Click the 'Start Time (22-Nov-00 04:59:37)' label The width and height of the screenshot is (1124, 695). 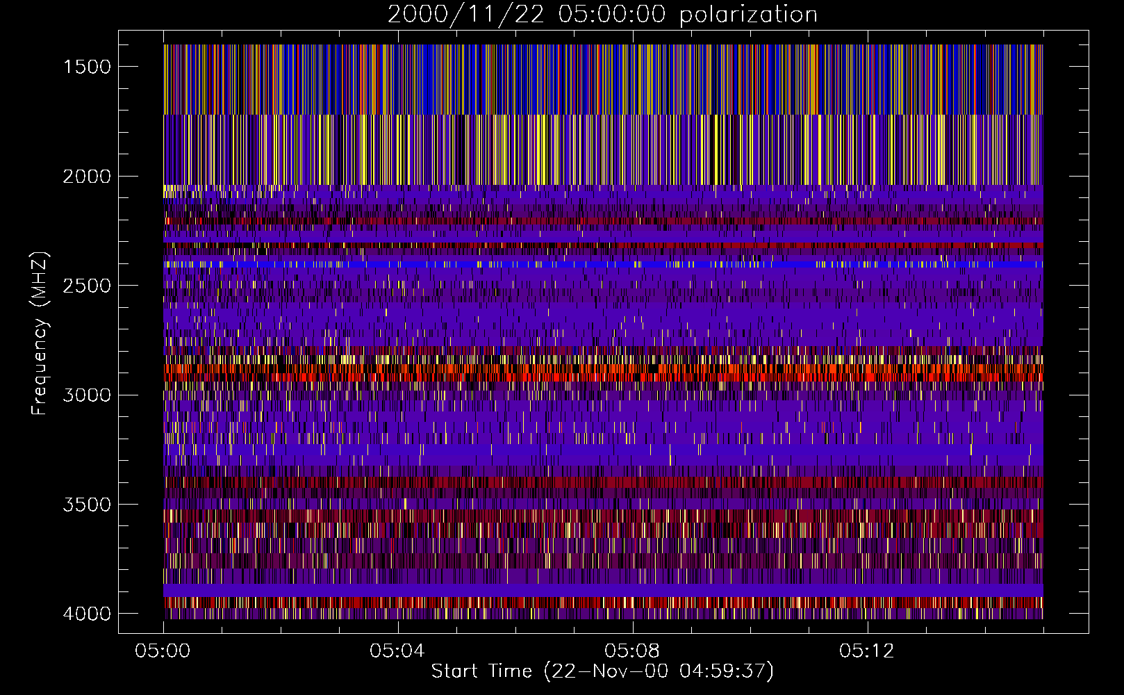[x=602, y=671]
